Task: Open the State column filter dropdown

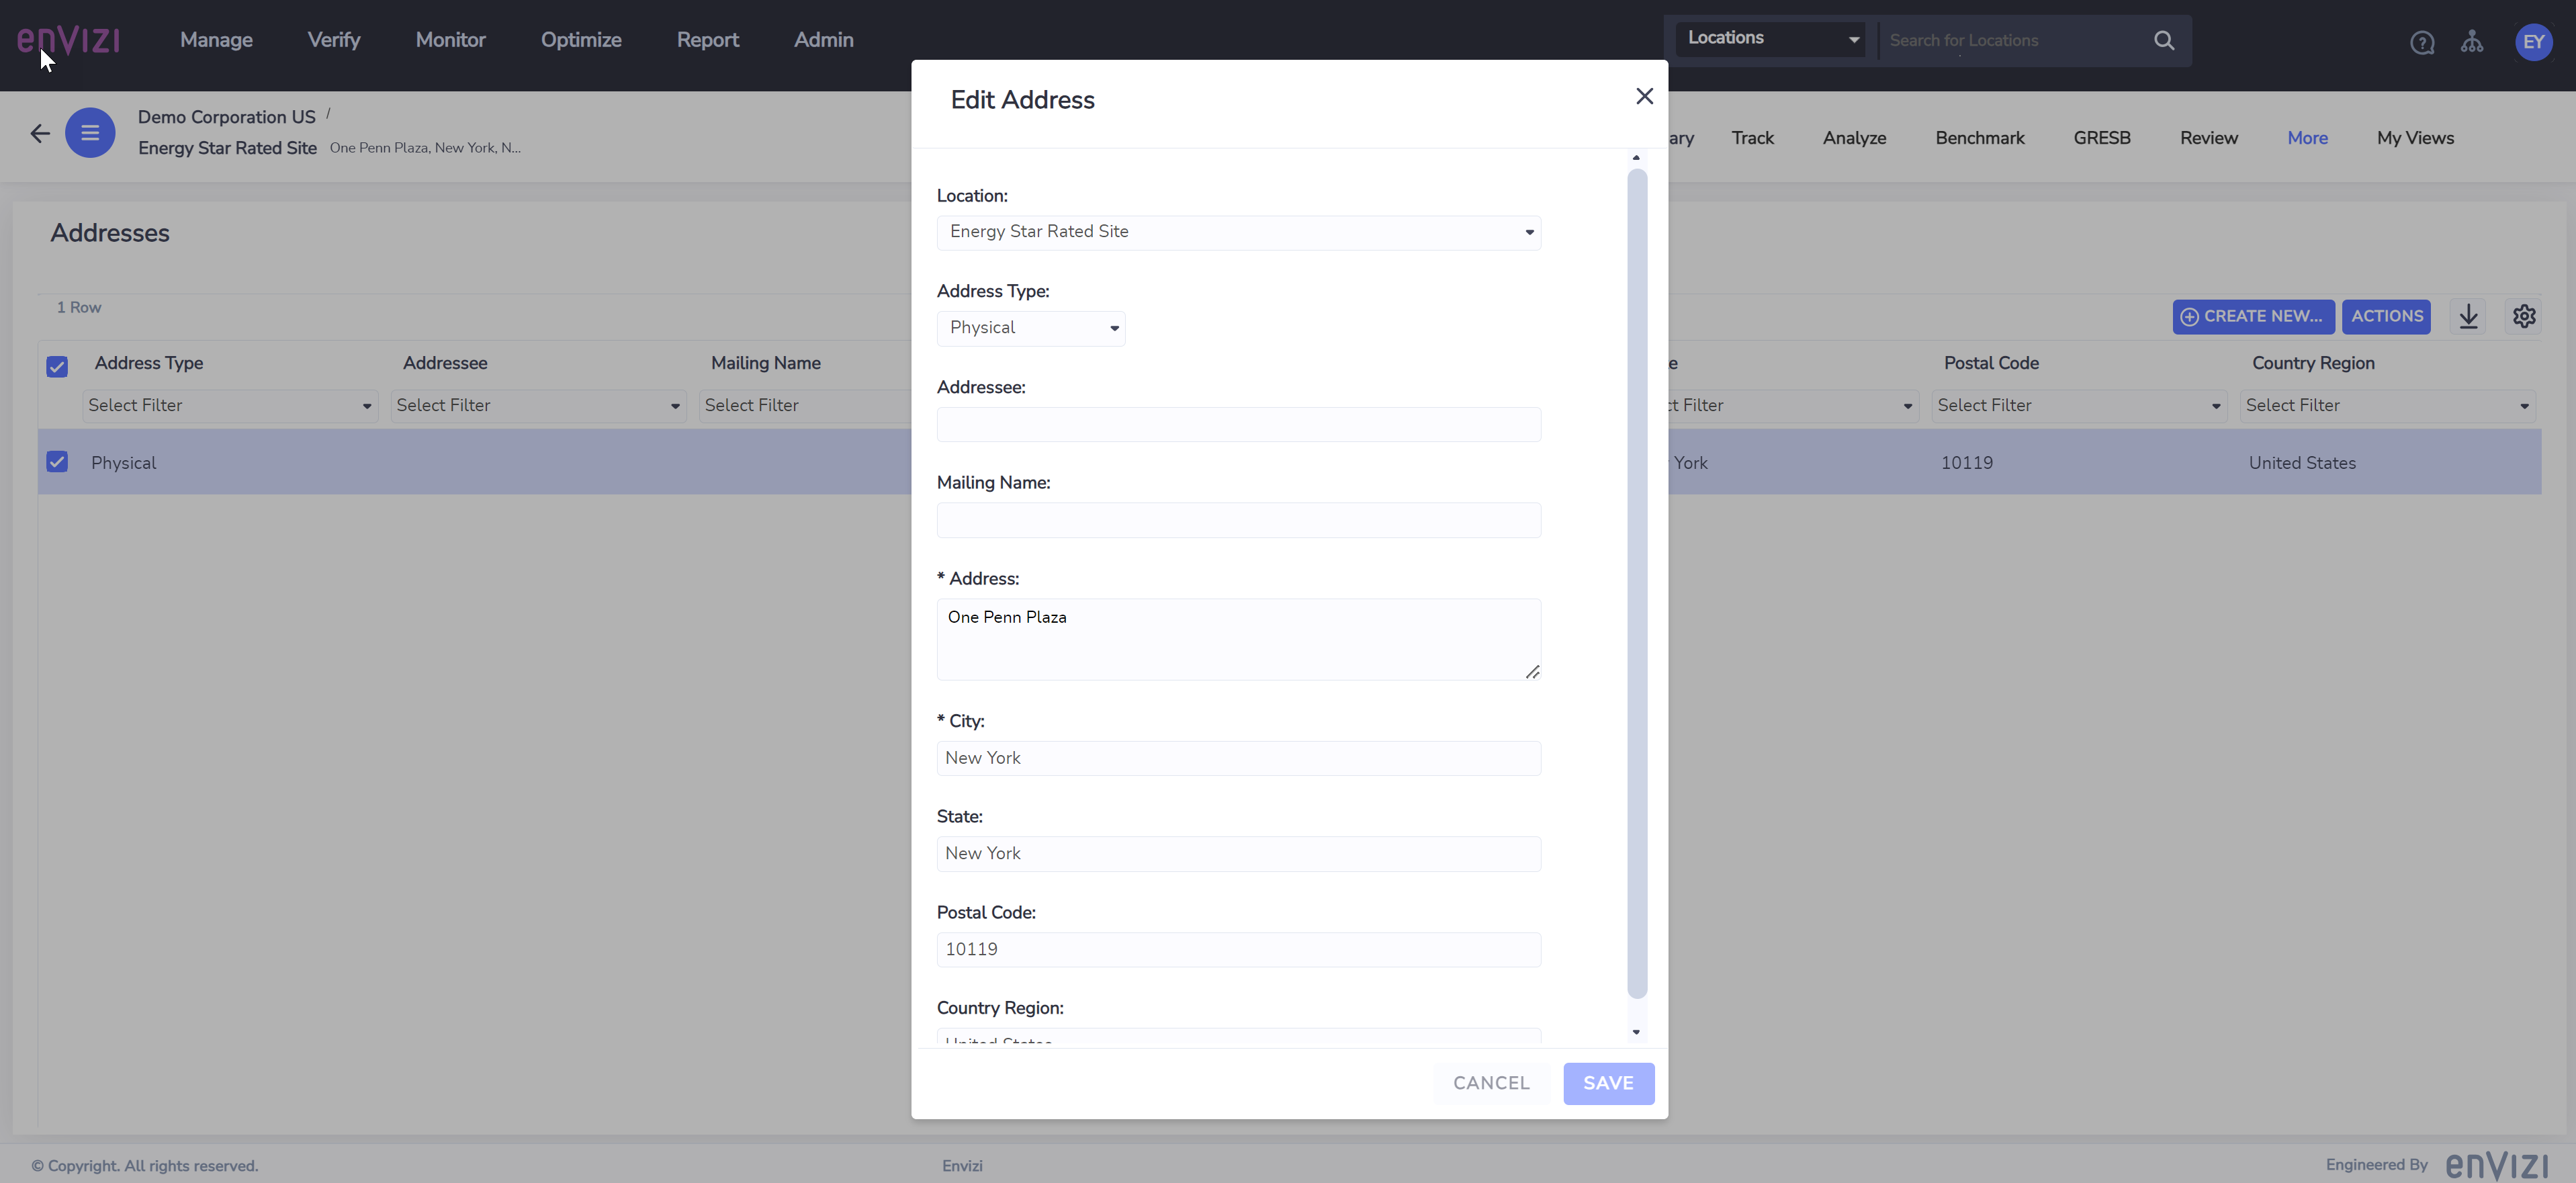Action: click(x=1793, y=405)
